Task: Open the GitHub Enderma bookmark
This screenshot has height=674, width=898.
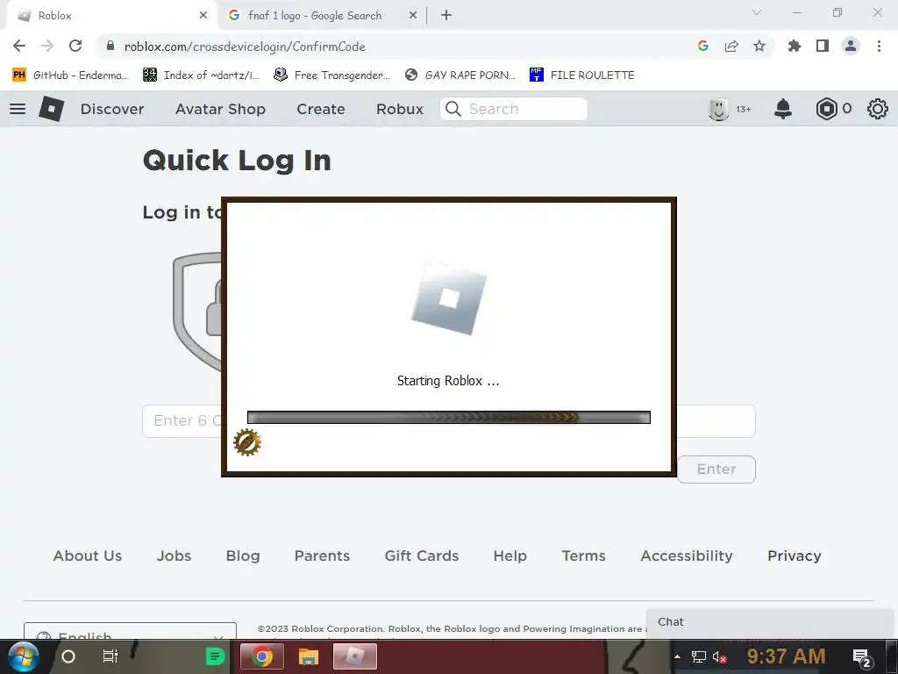Action: 70,75
